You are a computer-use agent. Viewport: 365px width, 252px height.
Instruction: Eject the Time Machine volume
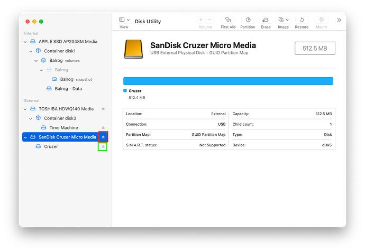[103, 128]
